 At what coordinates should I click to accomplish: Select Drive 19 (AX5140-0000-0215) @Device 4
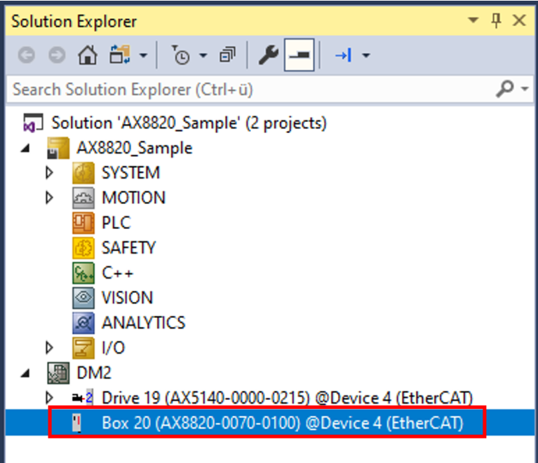pos(287,398)
